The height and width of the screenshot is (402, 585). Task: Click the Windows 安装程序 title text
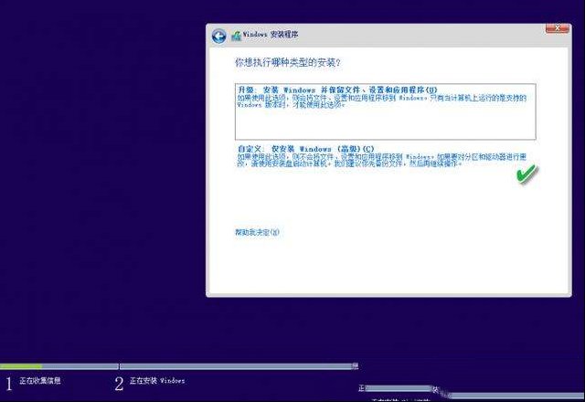pos(271,35)
